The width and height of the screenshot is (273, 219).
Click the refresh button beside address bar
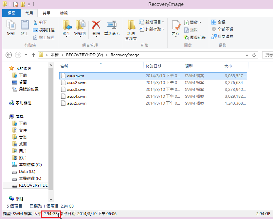point(254,55)
